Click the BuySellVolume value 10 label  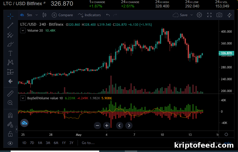(x=45, y=98)
